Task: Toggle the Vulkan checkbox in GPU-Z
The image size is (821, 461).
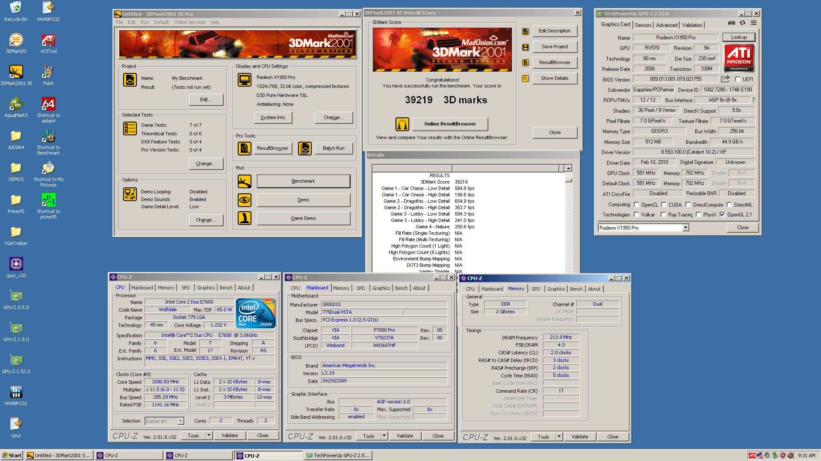Action: (x=636, y=215)
